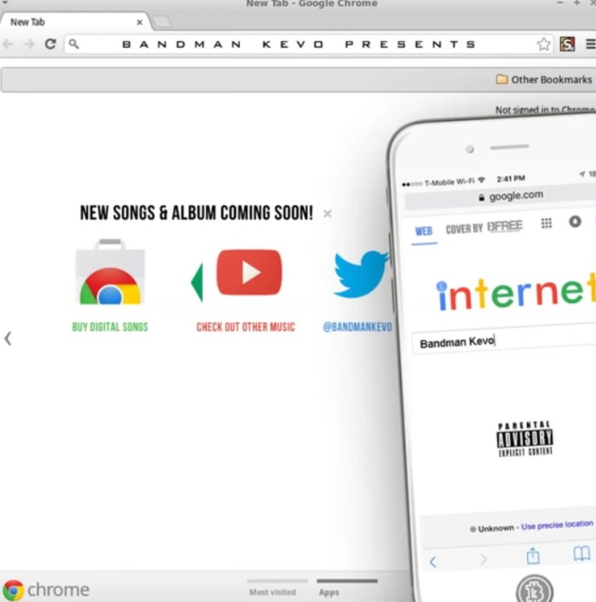Click the New Songs & Album Coming Soon heading
This screenshot has height=602, width=596.
(x=196, y=213)
